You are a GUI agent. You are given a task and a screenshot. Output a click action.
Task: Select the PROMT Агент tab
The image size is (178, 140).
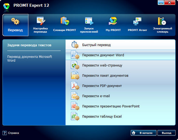click(x=137, y=25)
